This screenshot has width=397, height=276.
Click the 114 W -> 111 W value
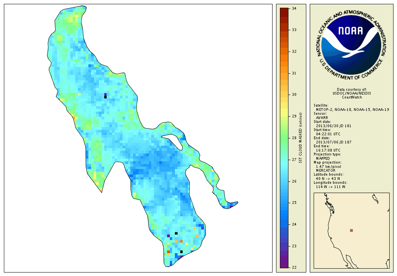[330, 186]
